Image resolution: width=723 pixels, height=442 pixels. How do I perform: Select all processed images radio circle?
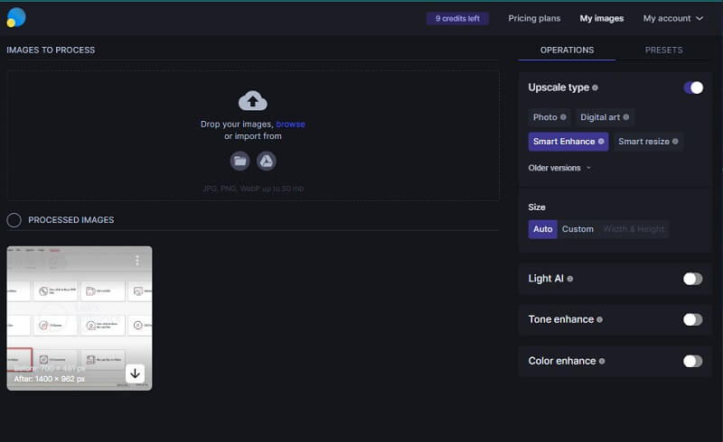click(x=14, y=220)
